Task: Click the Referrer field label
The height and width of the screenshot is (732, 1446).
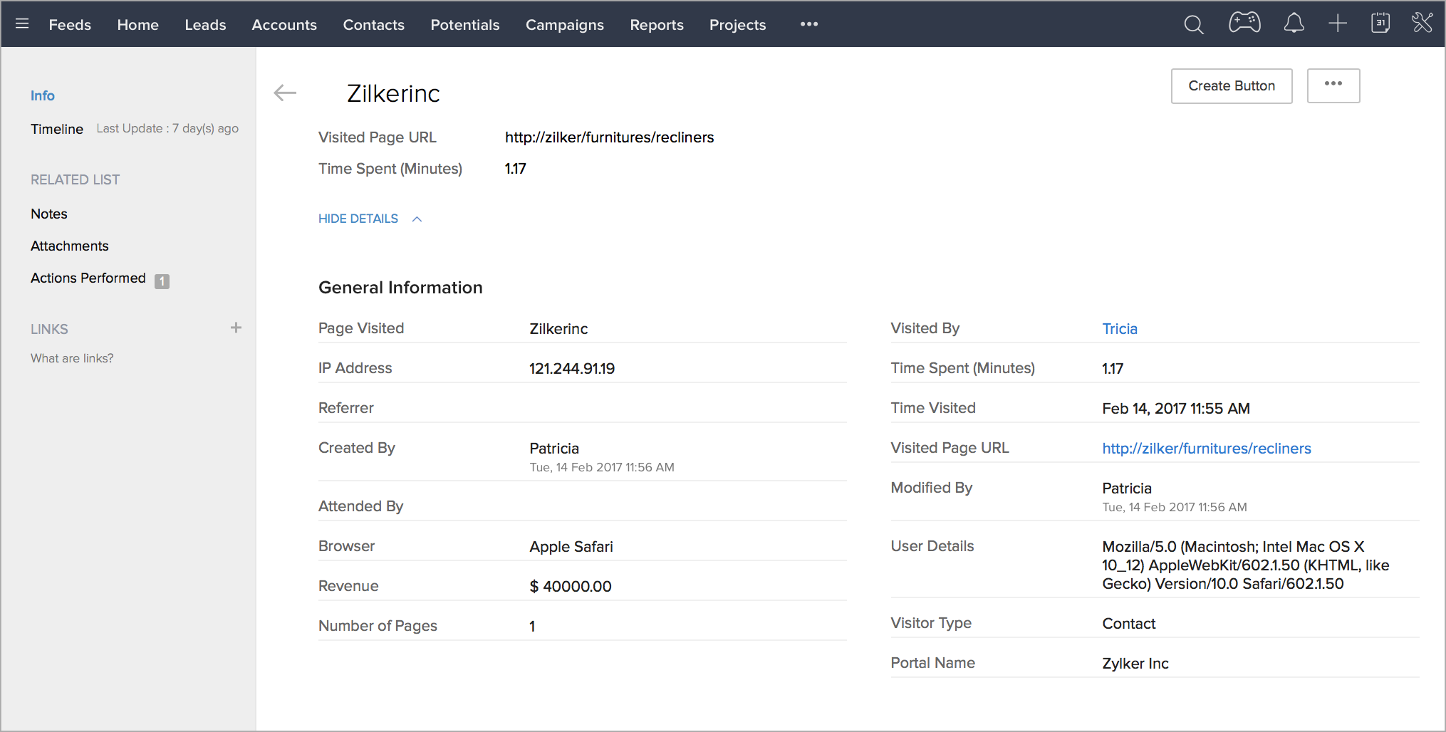Action: 346,408
